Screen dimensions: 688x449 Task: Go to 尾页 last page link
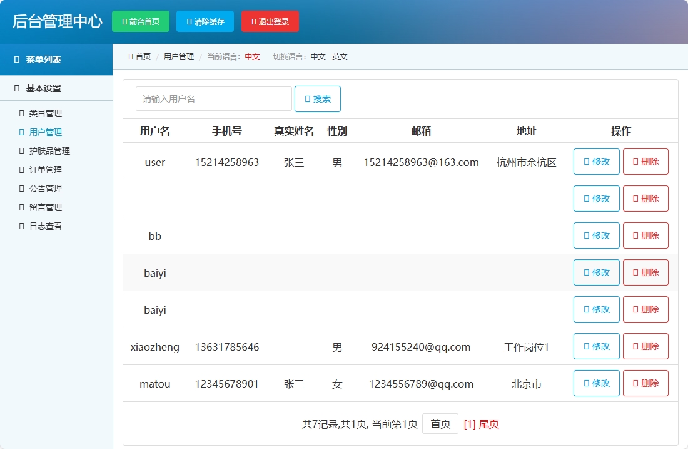point(490,424)
